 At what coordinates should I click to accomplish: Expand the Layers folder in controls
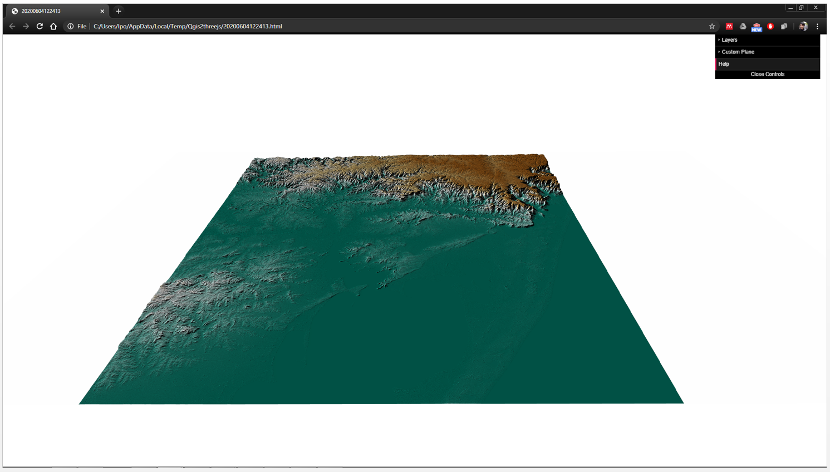click(x=729, y=40)
